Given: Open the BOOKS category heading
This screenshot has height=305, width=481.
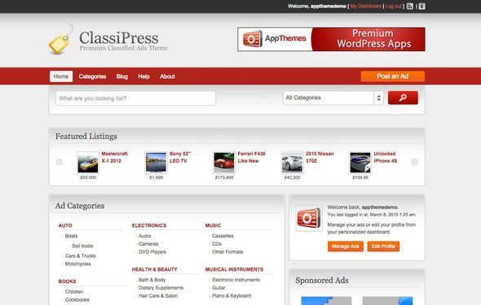Looking at the screenshot, I should (x=67, y=281).
